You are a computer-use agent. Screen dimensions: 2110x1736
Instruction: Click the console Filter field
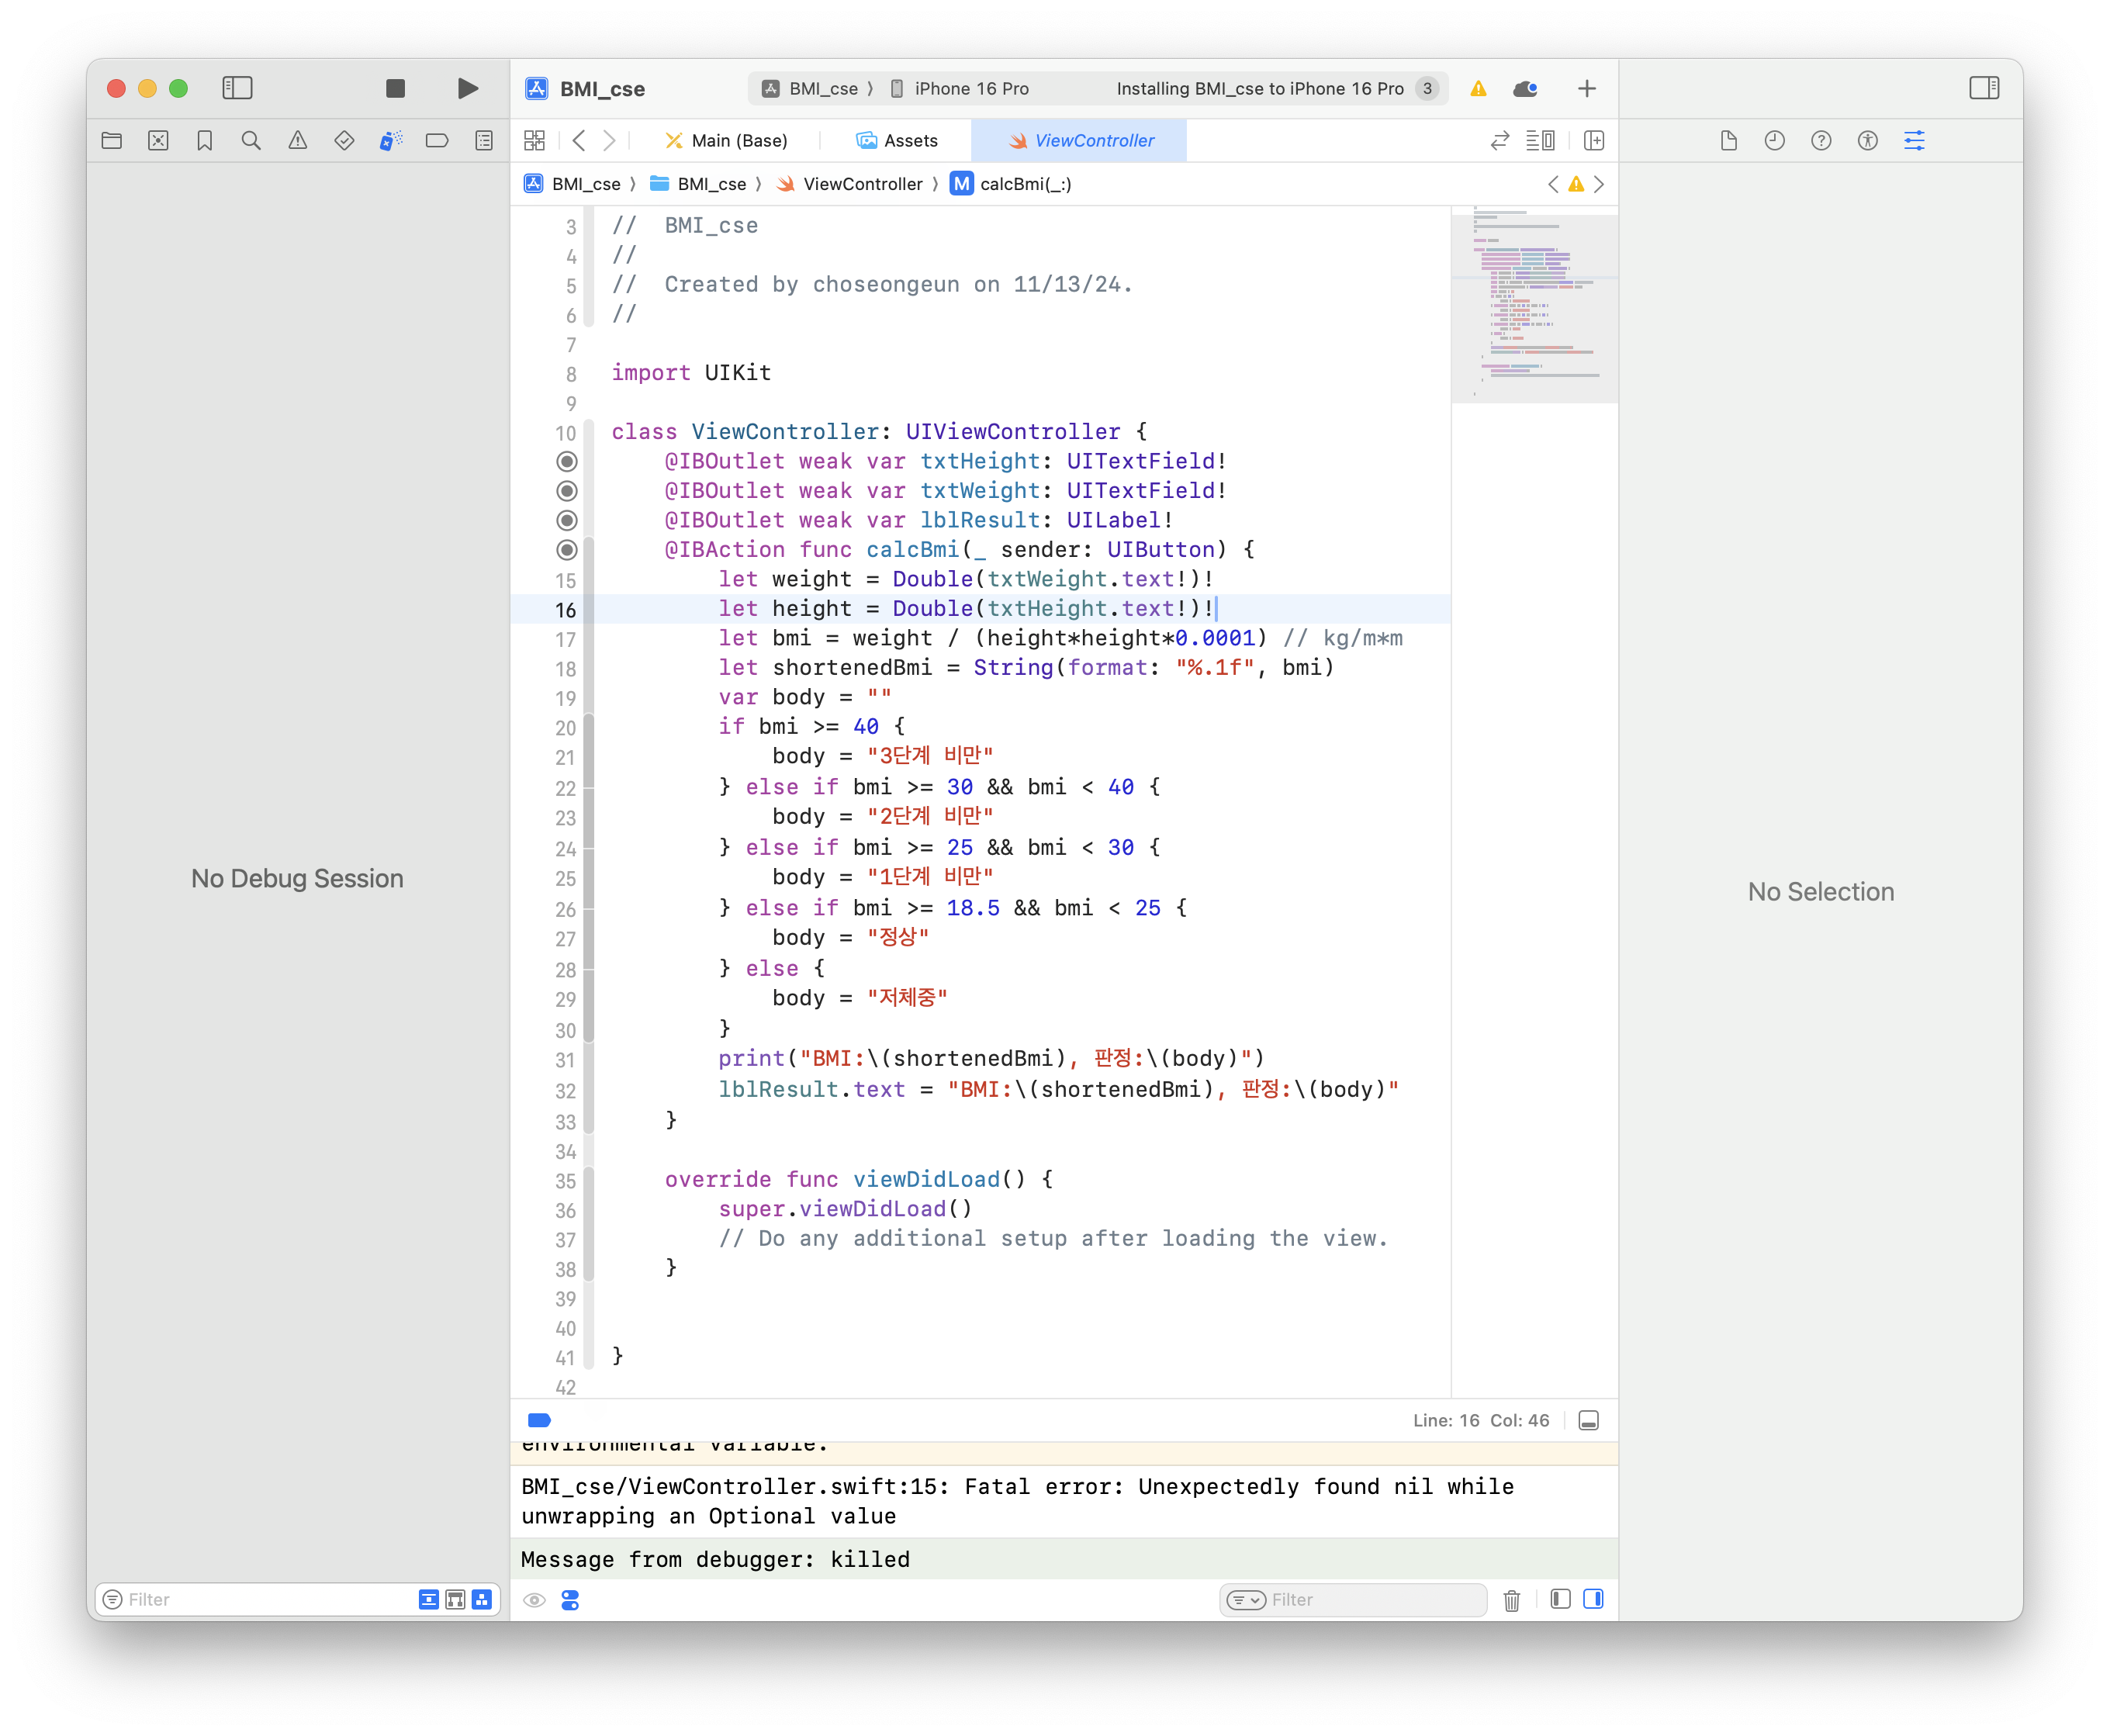point(1370,1600)
